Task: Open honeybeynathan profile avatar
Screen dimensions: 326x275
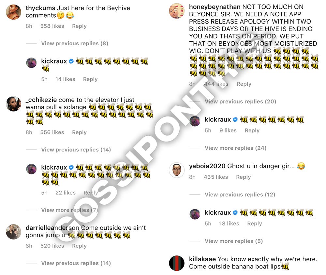Action: click(x=177, y=11)
